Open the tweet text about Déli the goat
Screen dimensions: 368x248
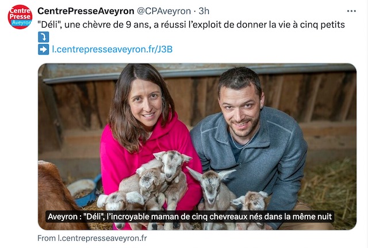[191, 25]
